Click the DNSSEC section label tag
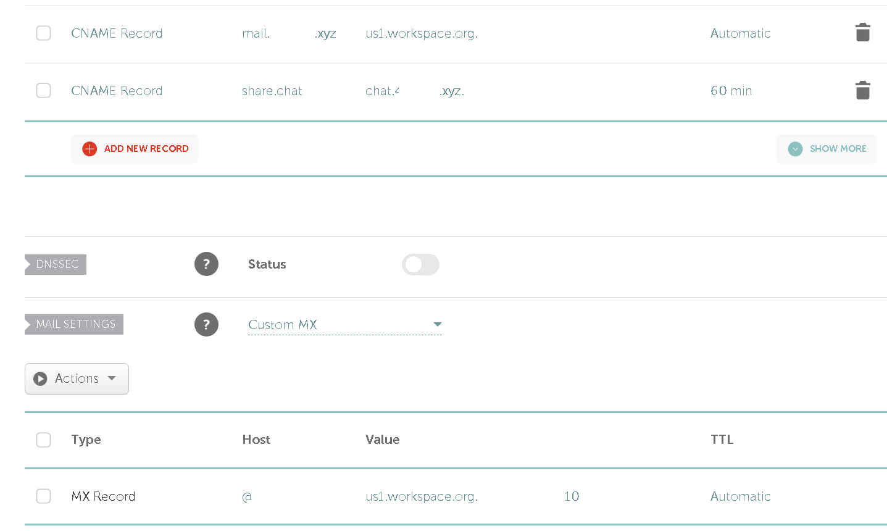Screen dimensions: 887x531 pyautogui.click(x=57, y=264)
